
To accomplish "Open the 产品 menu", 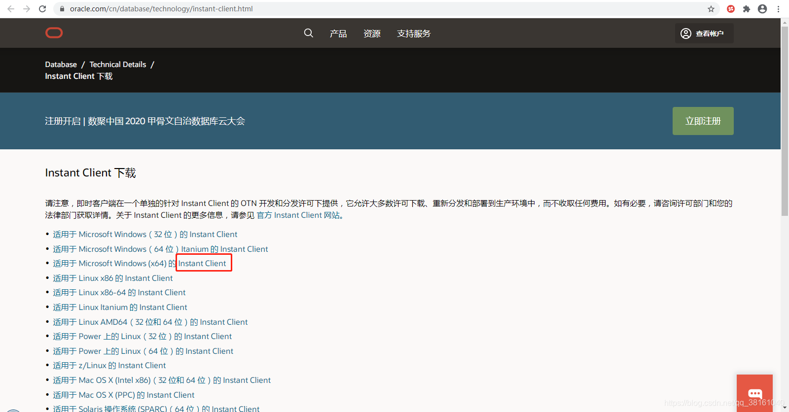I will (338, 34).
